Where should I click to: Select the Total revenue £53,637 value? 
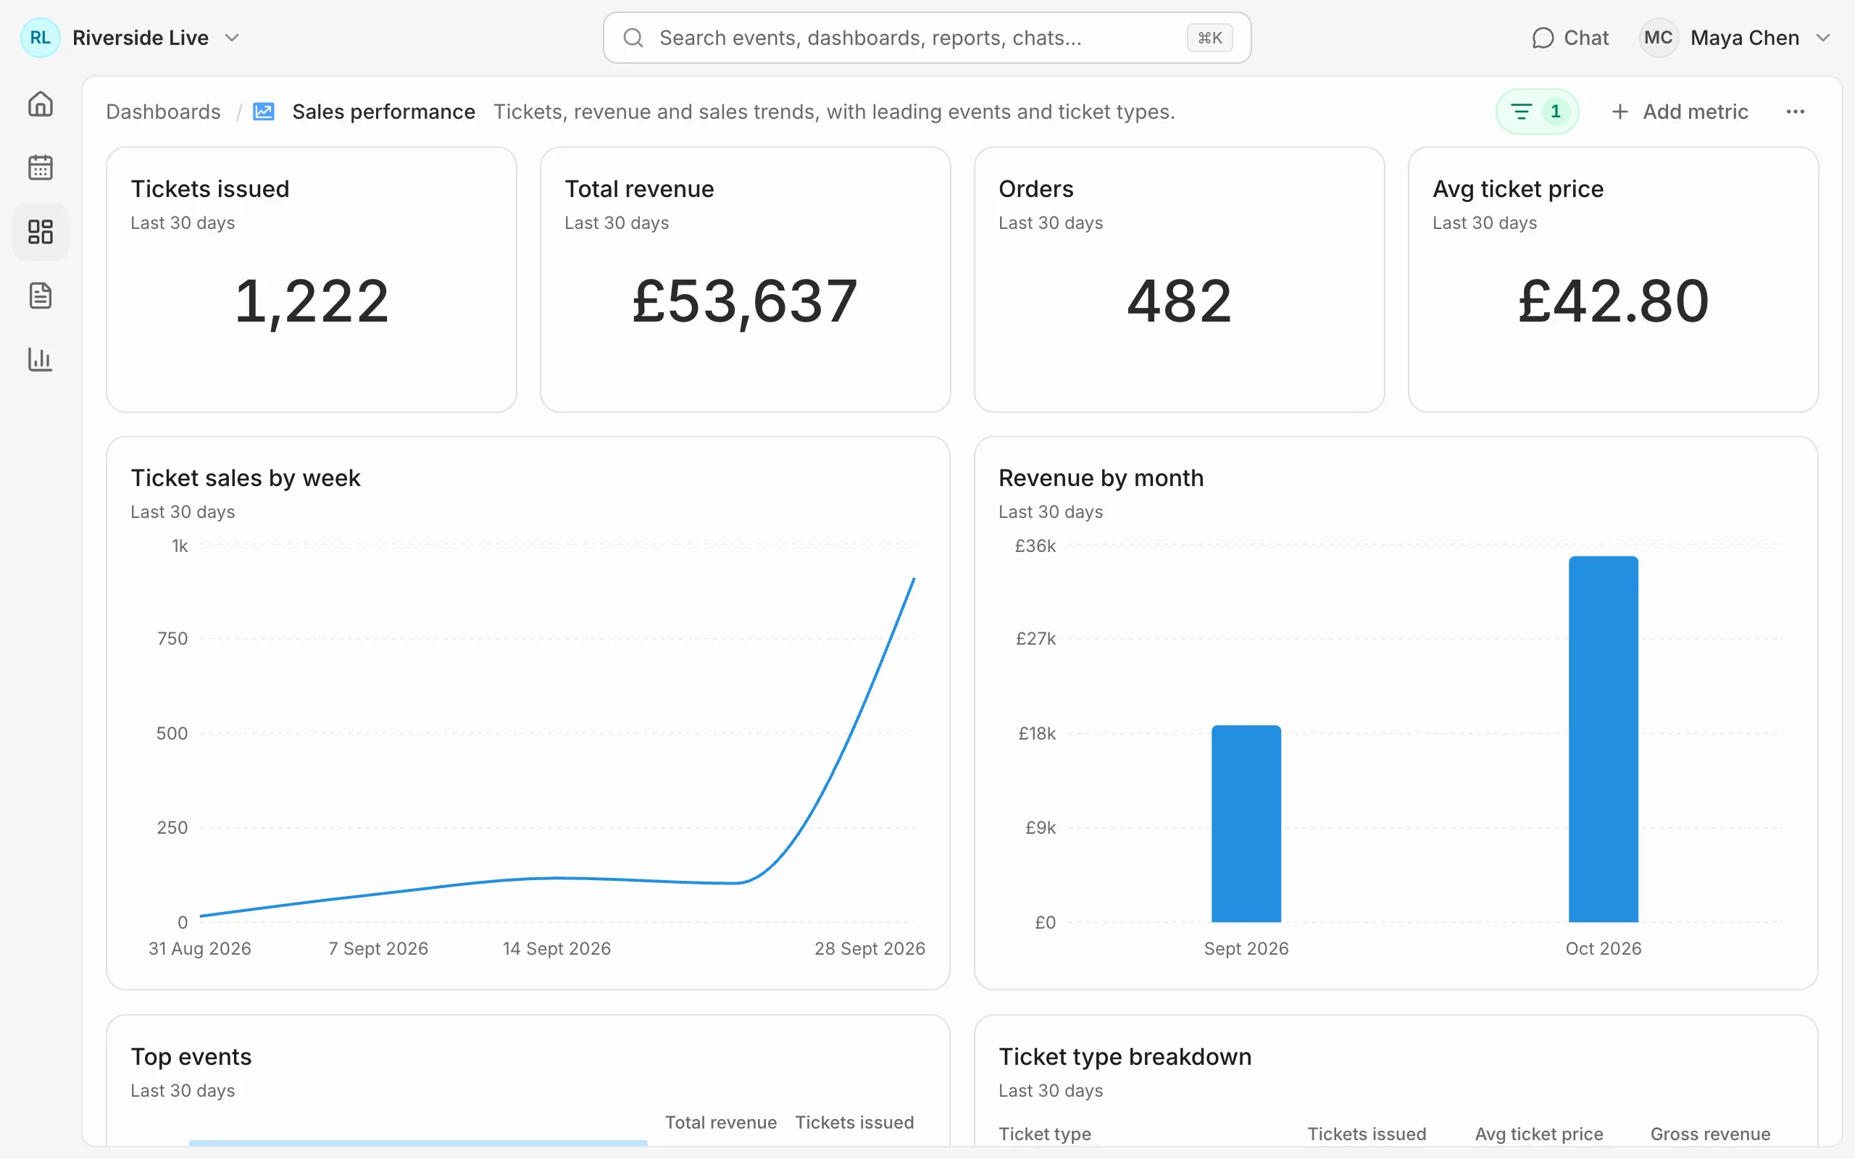pyautogui.click(x=745, y=301)
